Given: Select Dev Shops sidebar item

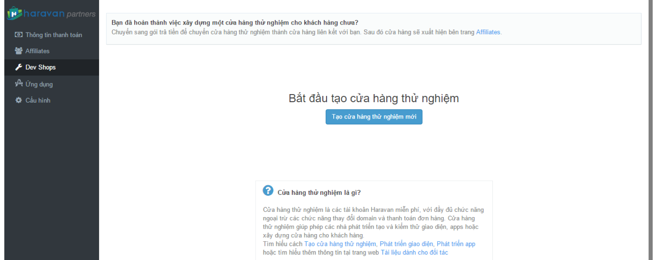Looking at the screenshot, I should [x=52, y=67].
